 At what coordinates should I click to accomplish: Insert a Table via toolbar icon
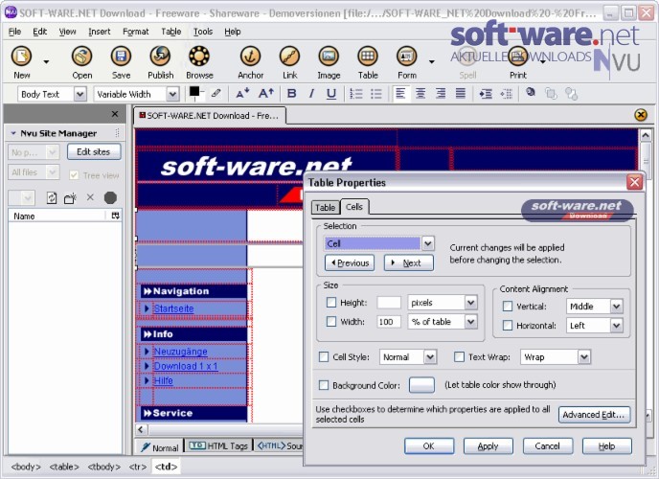click(x=368, y=56)
